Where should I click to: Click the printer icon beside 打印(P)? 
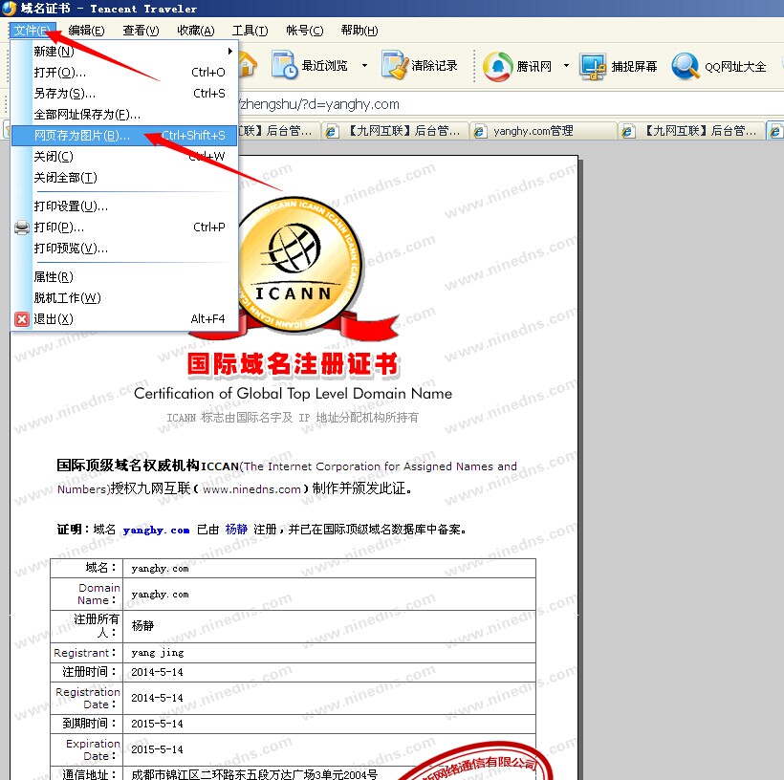point(21,227)
